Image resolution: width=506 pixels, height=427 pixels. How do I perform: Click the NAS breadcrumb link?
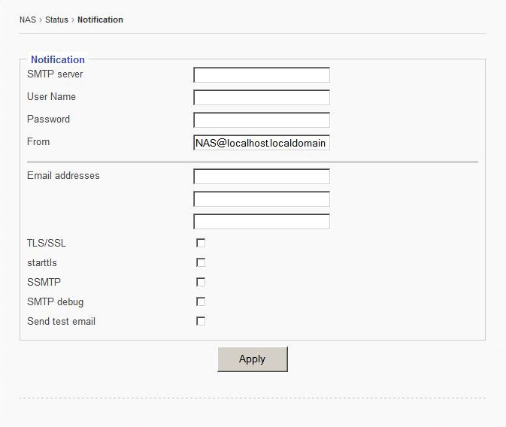point(27,20)
